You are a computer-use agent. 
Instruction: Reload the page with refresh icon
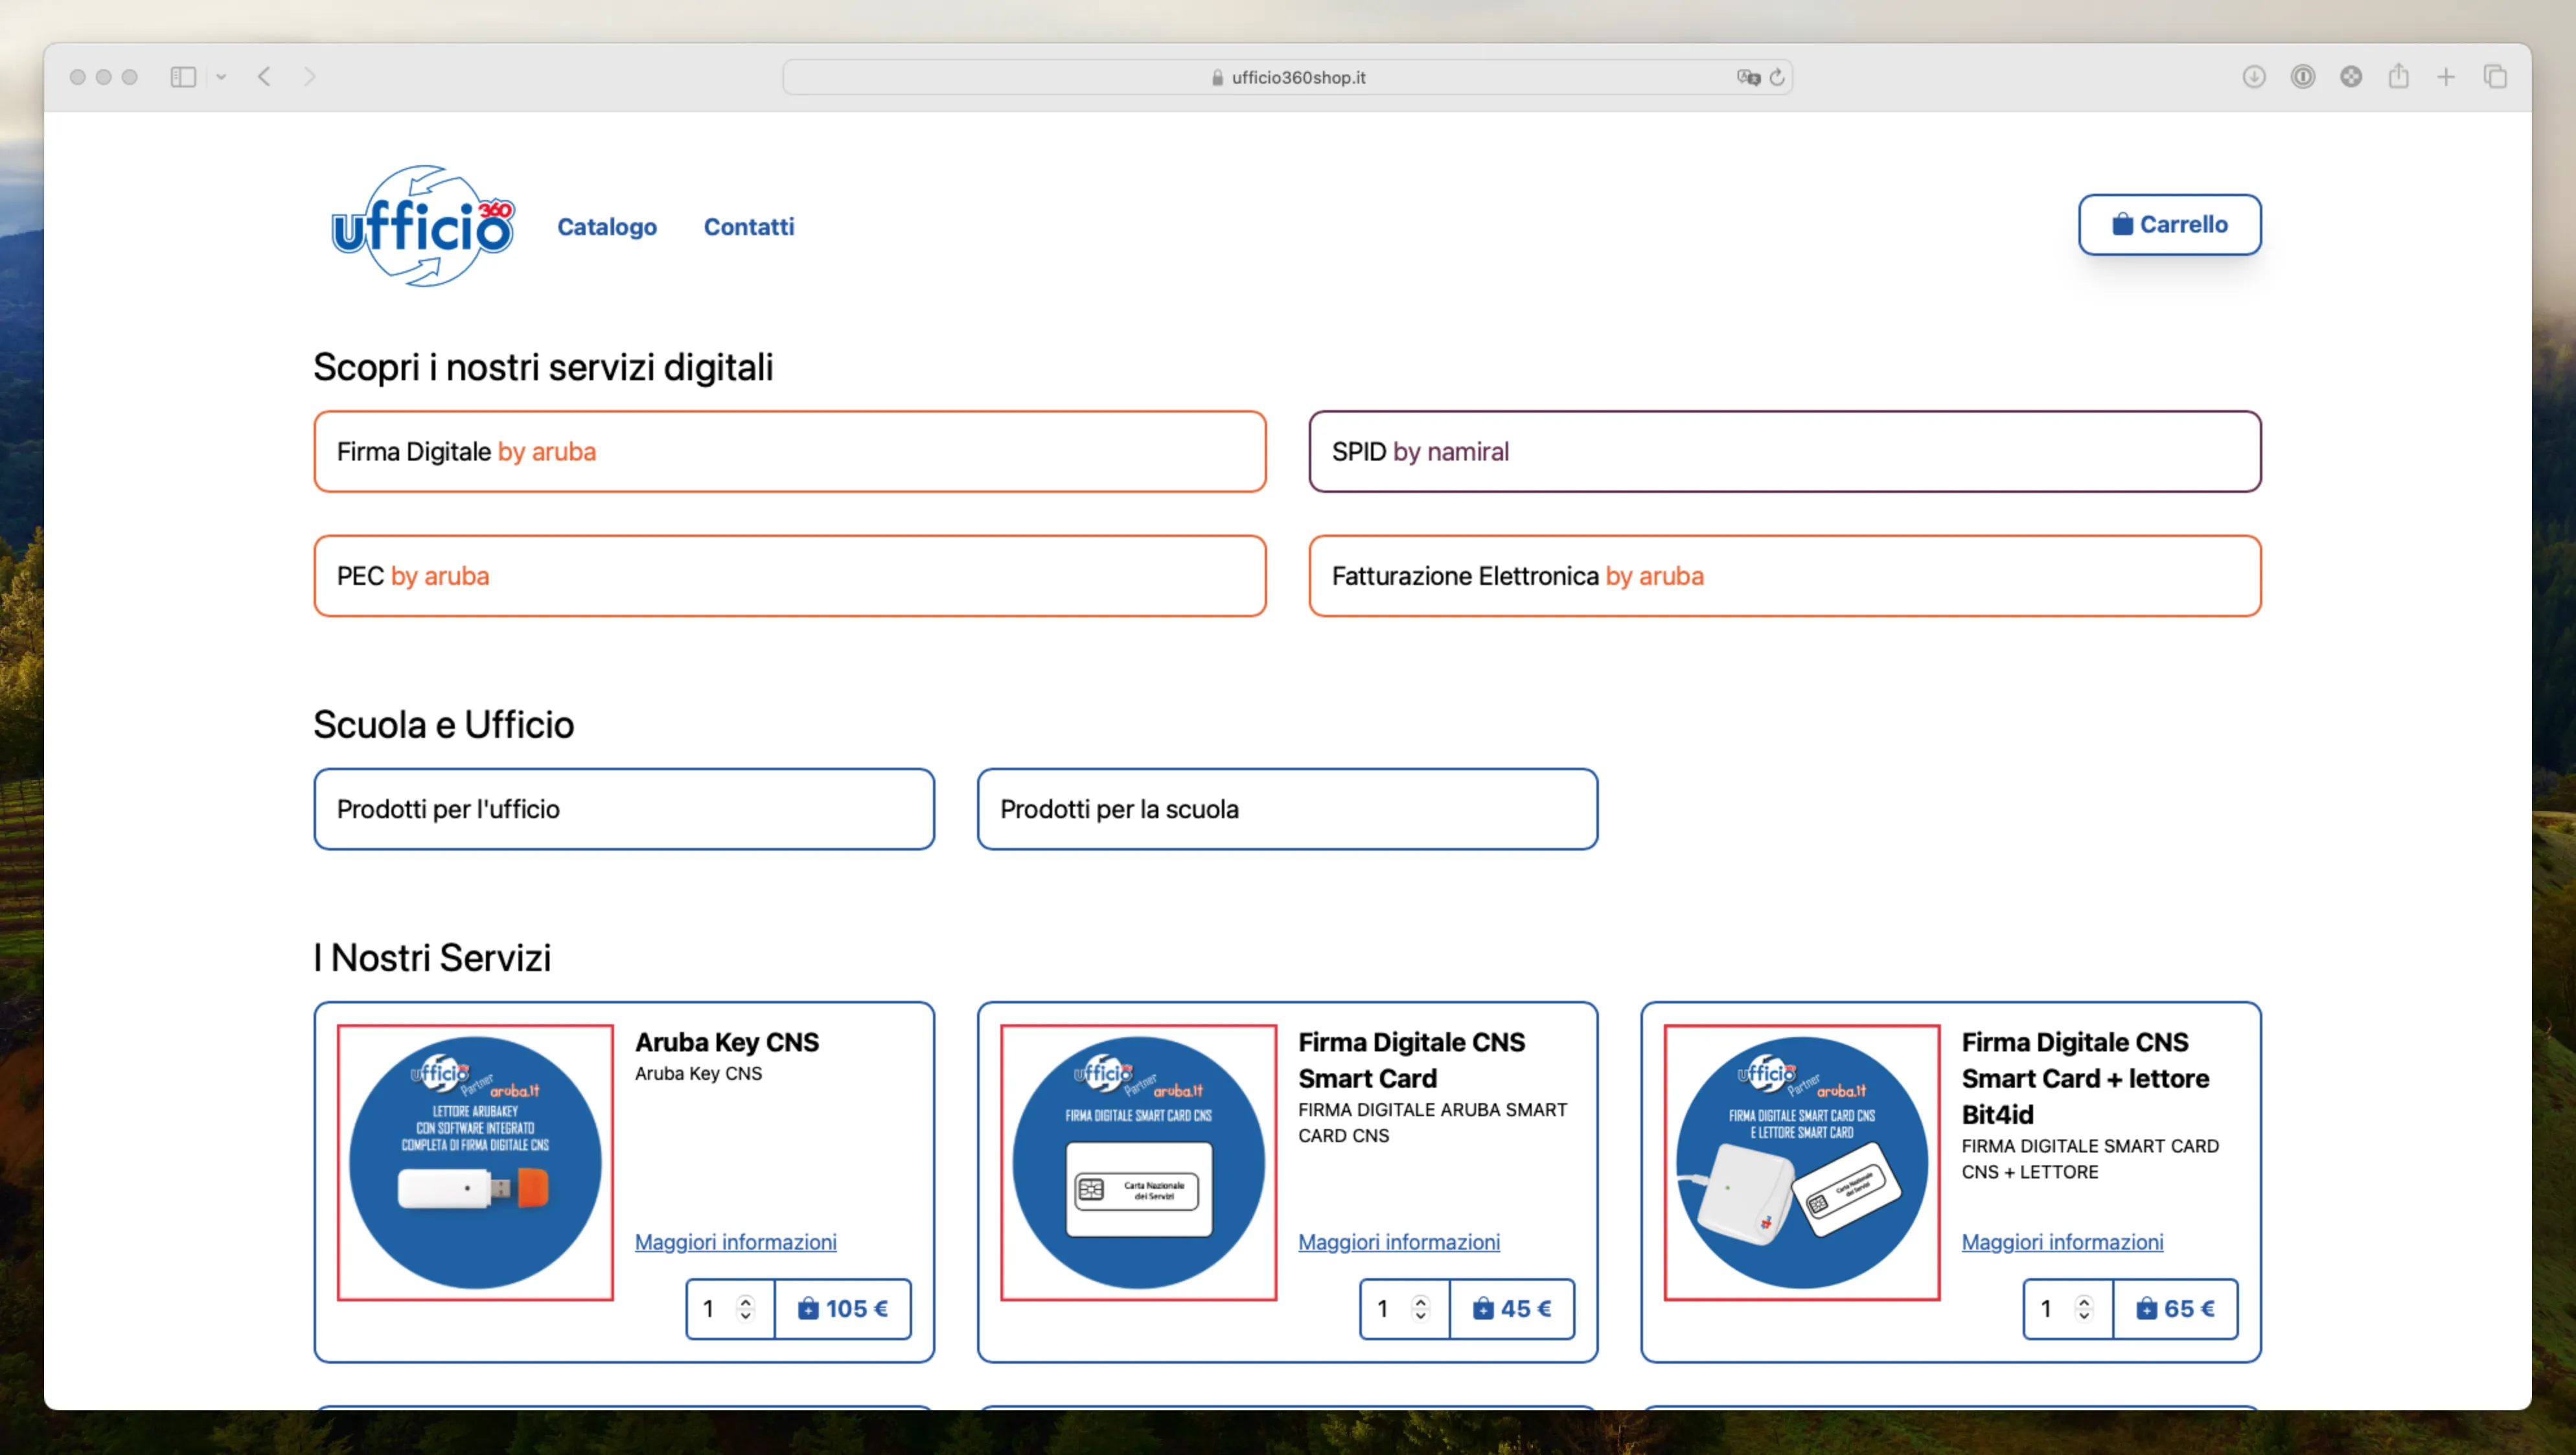(1777, 77)
